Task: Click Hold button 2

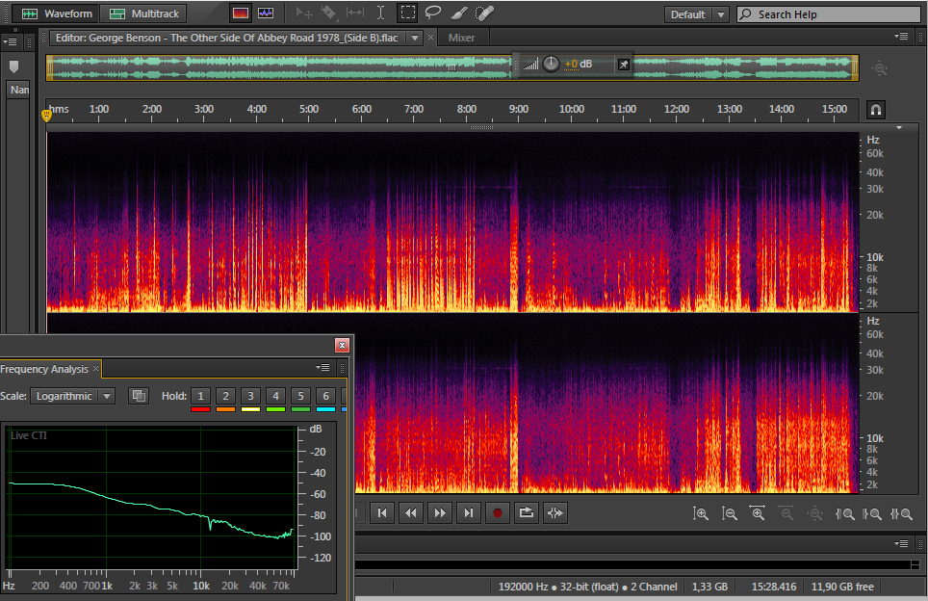Action: (225, 396)
